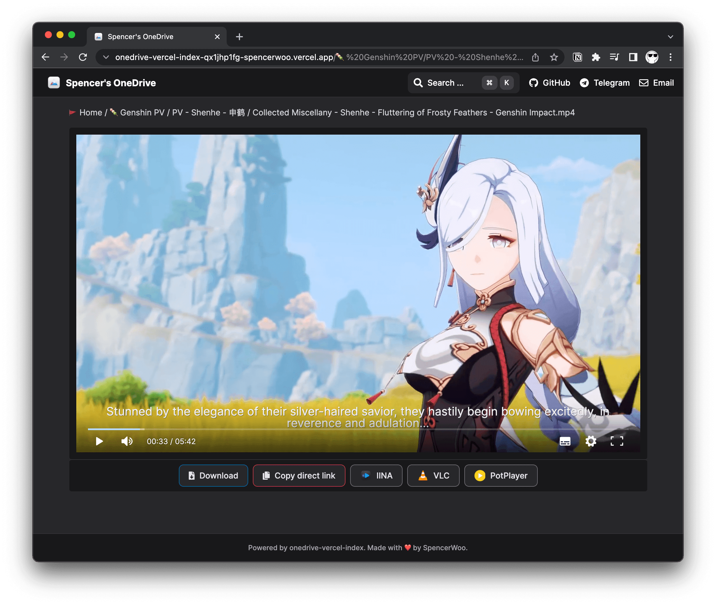Toggle subtitles in the video player
The height and width of the screenshot is (605, 716).
(x=565, y=442)
